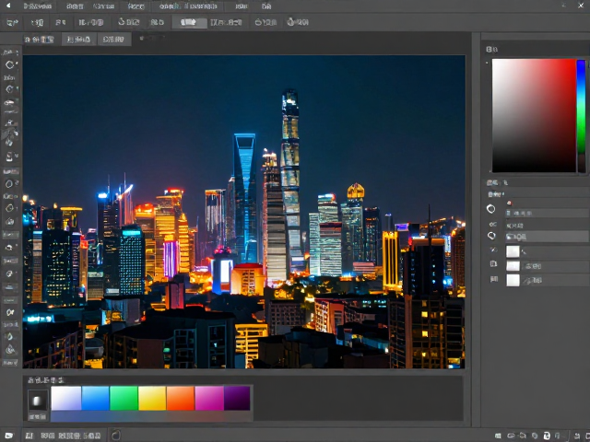Click the gradient strip below the swatches
The width and height of the screenshot is (590, 442).
coord(150,416)
